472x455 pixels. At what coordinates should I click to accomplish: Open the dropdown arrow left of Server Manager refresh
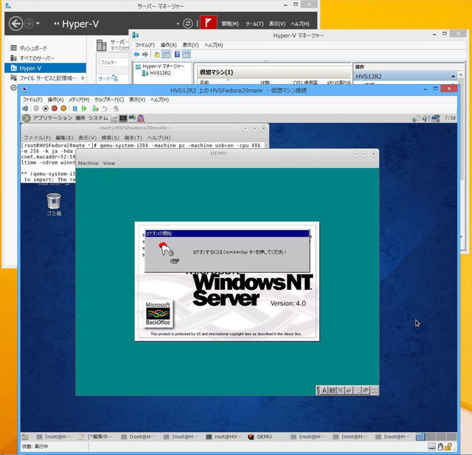click(178, 24)
